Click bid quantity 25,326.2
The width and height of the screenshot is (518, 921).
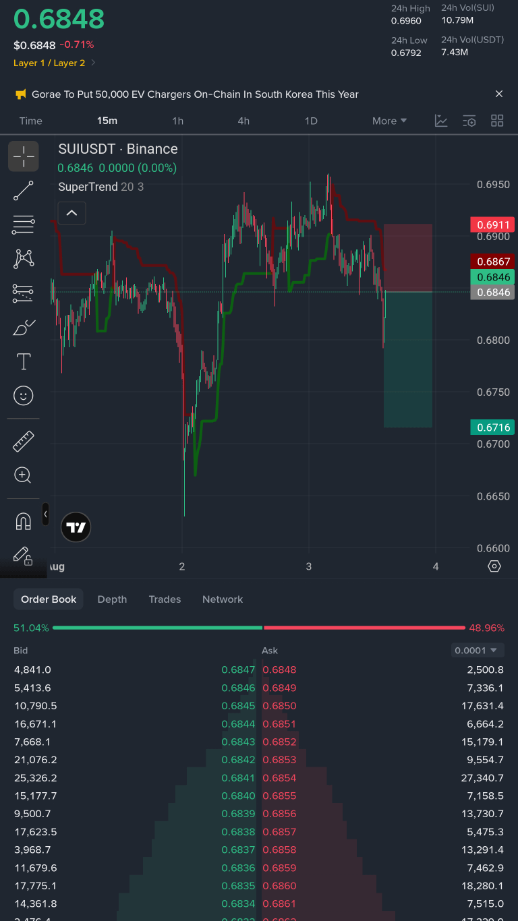pos(36,777)
